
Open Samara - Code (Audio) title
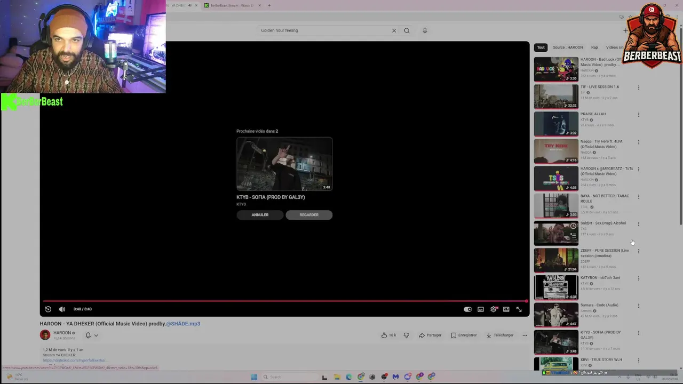pyautogui.click(x=599, y=305)
